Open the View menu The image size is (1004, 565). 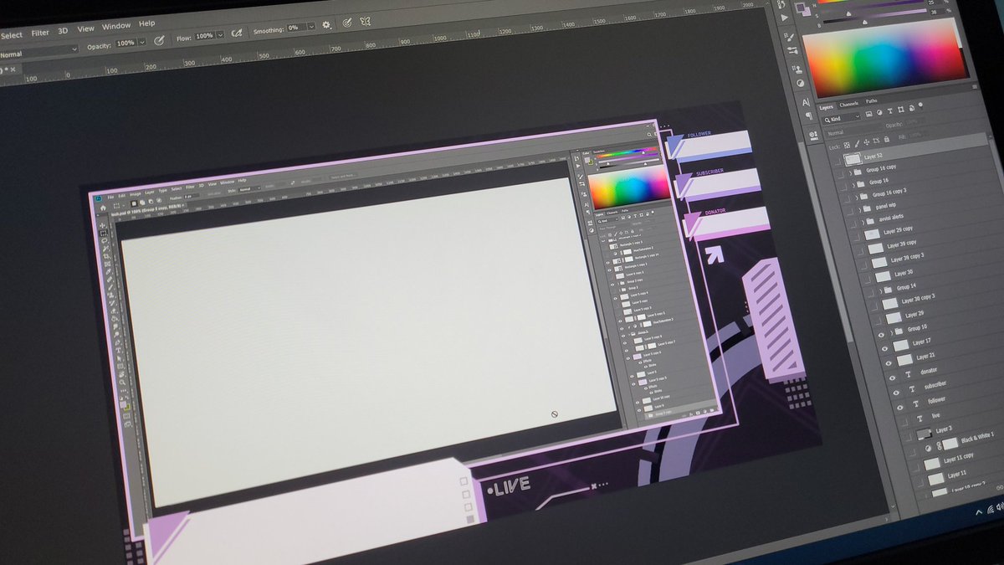[85, 29]
